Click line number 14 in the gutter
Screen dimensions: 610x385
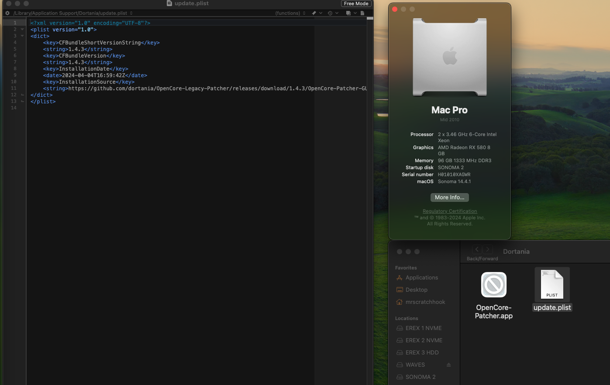click(x=14, y=108)
